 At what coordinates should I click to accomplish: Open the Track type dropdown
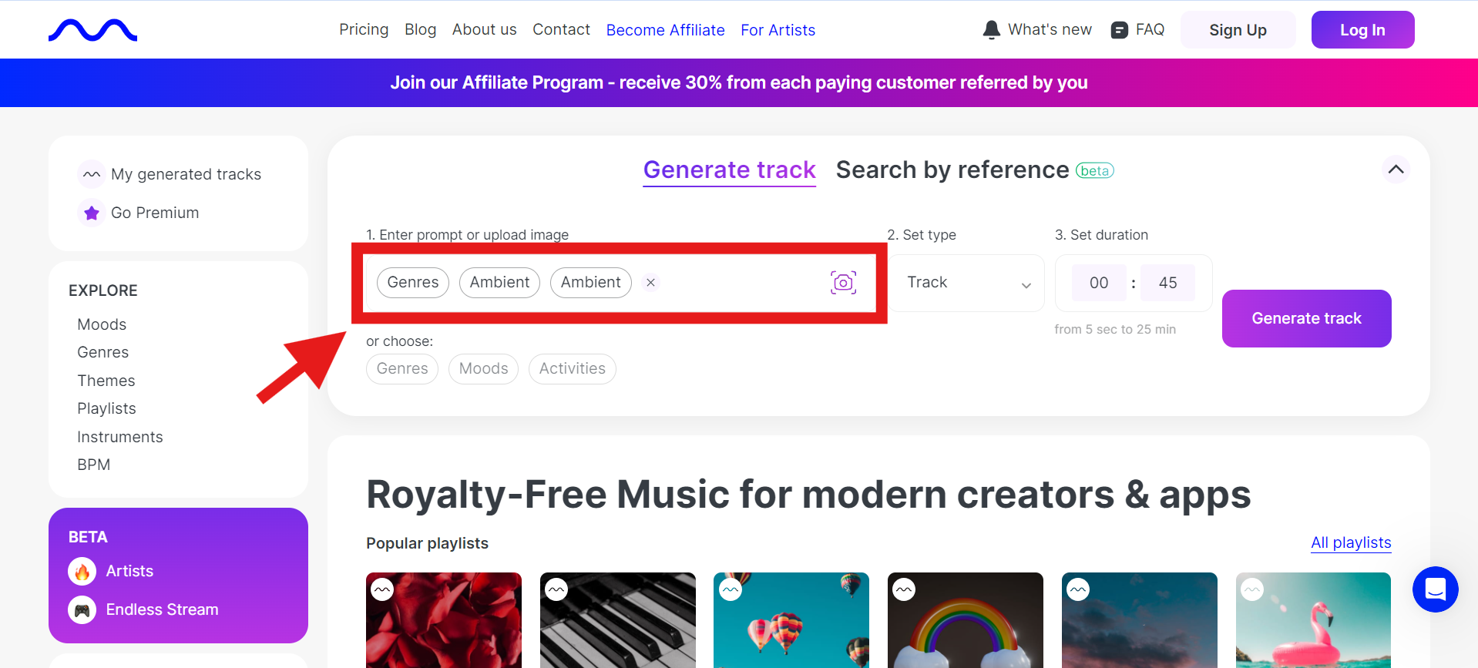coord(967,283)
